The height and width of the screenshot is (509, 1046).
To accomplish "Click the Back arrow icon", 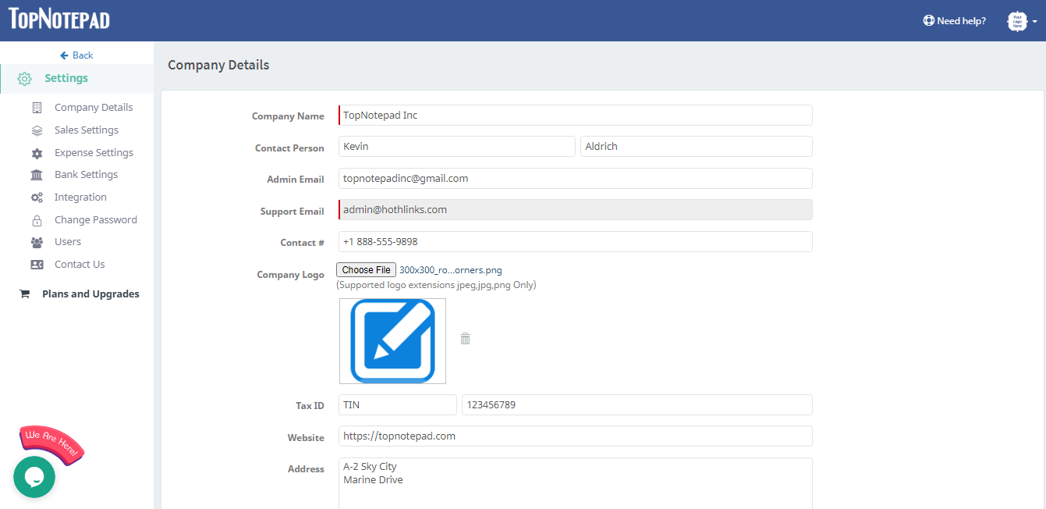I will [64, 55].
